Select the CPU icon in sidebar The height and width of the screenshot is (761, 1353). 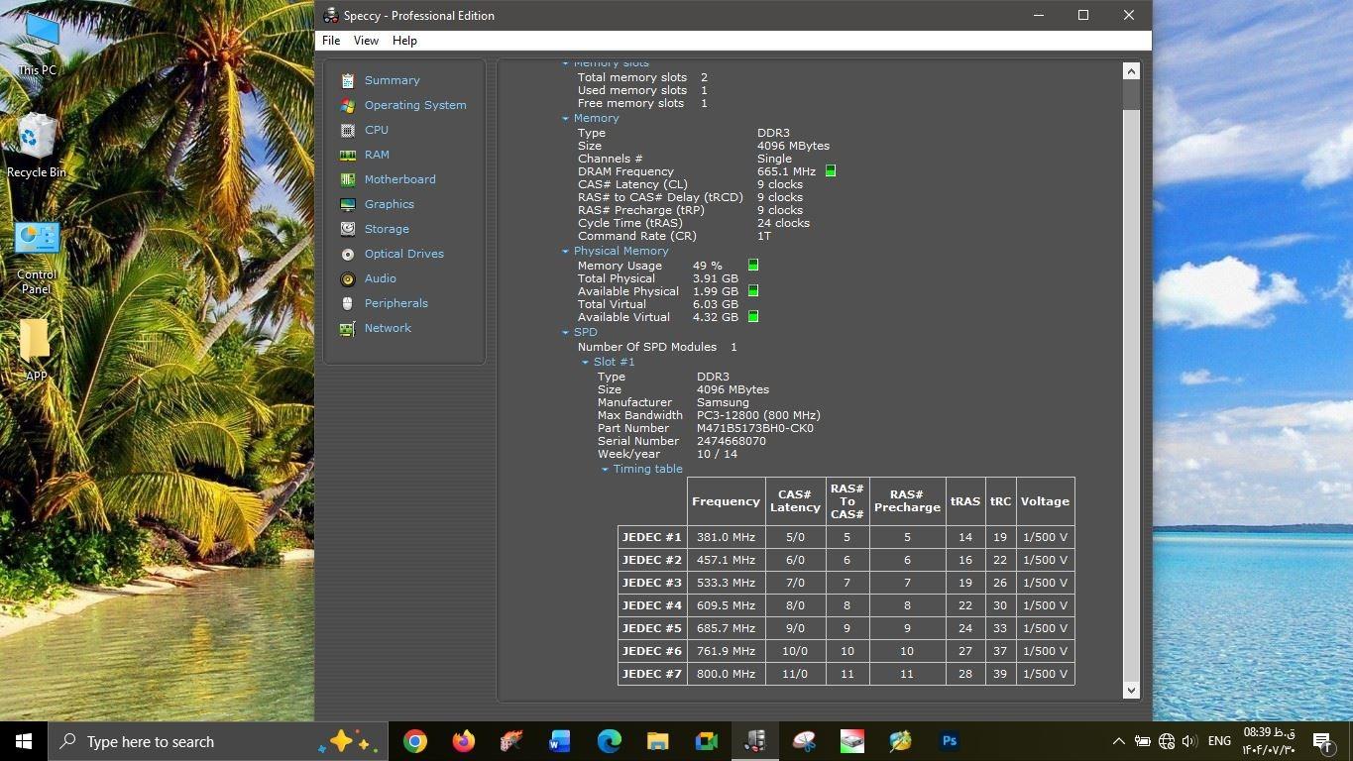pyautogui.click(x=347, y=130)
